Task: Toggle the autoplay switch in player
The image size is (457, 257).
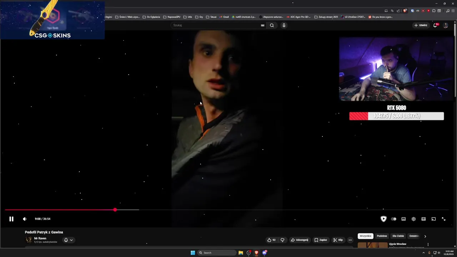Action: (x=393, y=219)
